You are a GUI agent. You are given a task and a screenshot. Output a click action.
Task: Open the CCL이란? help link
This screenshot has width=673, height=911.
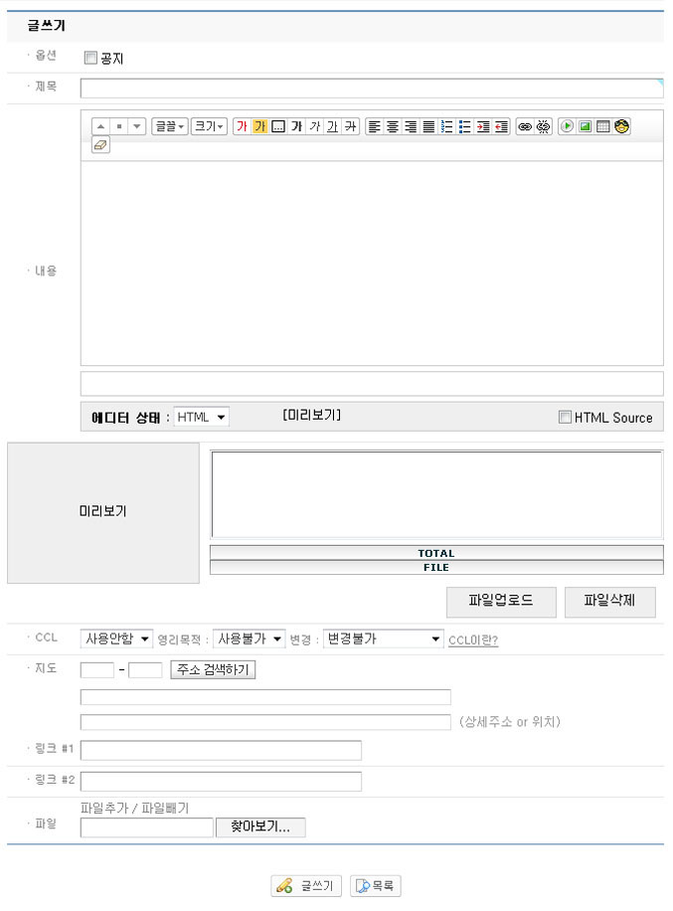(473, 639)
